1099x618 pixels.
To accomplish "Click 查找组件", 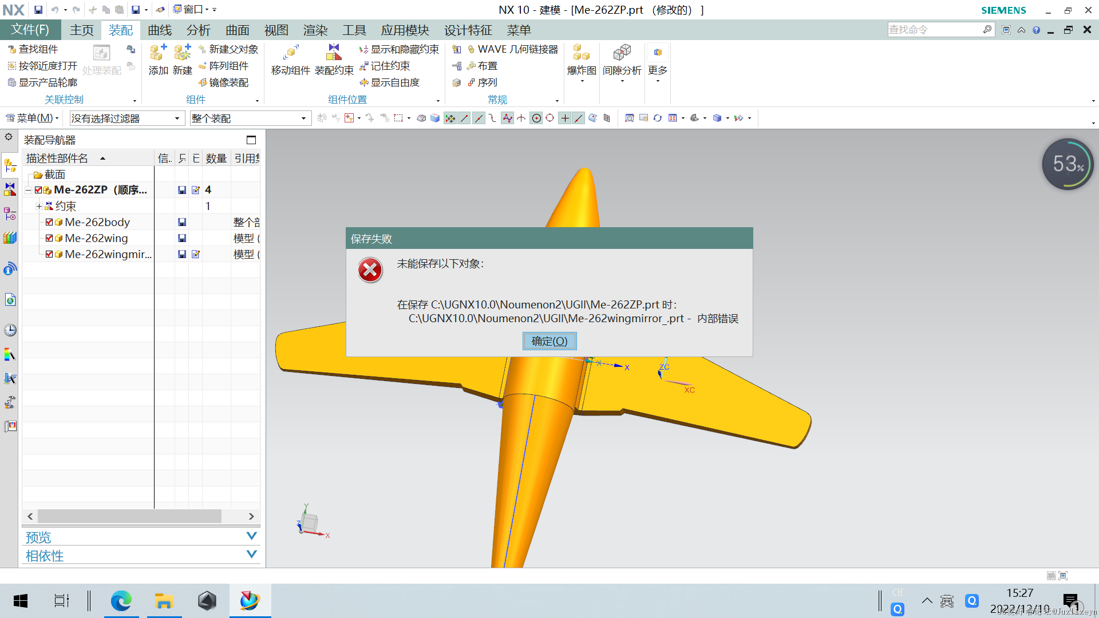I will pyautogui.click(x=33, y=49).
